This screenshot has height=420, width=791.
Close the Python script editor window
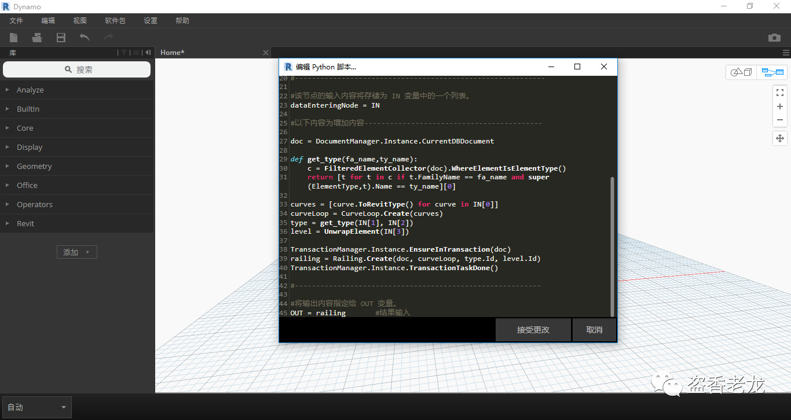click(604, 67)
